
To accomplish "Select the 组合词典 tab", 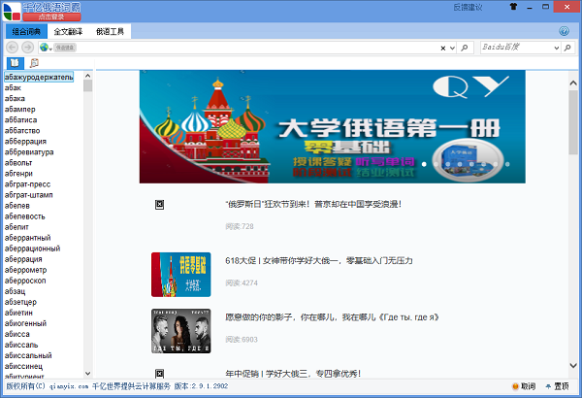I will [x=23, y=31].
